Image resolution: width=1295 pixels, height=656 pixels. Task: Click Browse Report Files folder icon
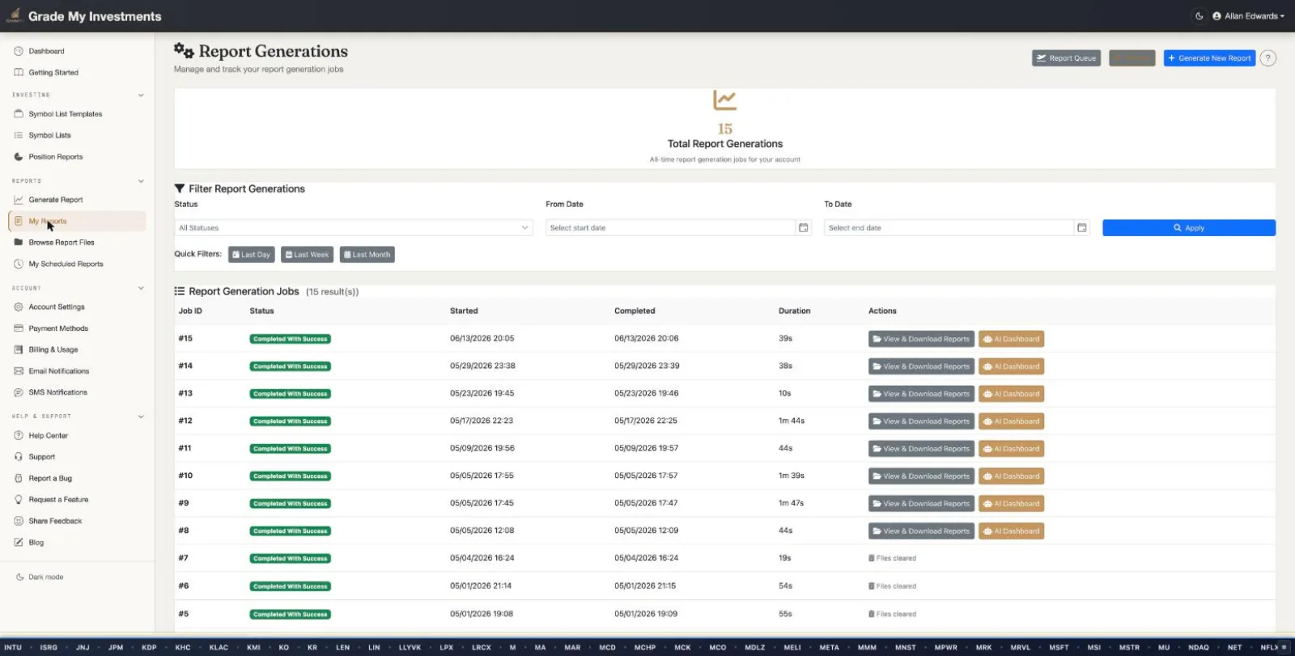tap(19, 243)
